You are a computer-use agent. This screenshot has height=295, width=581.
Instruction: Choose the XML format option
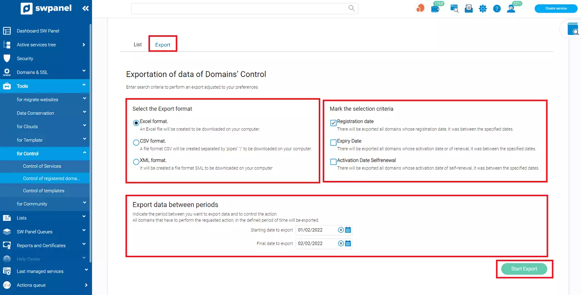pyautogui.click(x=136, y=162)
